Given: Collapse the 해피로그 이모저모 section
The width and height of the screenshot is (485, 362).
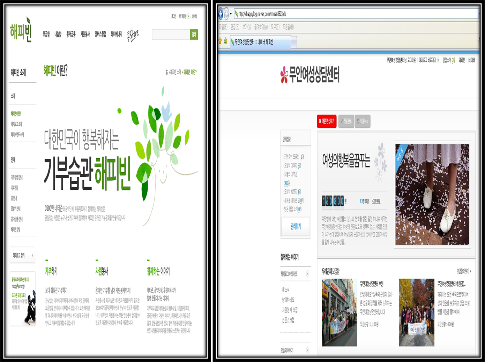Looking at the screenshot, I should coord(307,274).
